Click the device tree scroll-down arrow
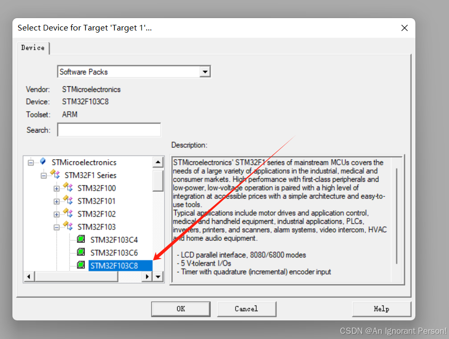Screen dimensions: 449x339 158,276
